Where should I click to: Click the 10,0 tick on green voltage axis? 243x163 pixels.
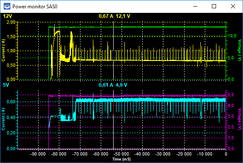pos(232,36)
